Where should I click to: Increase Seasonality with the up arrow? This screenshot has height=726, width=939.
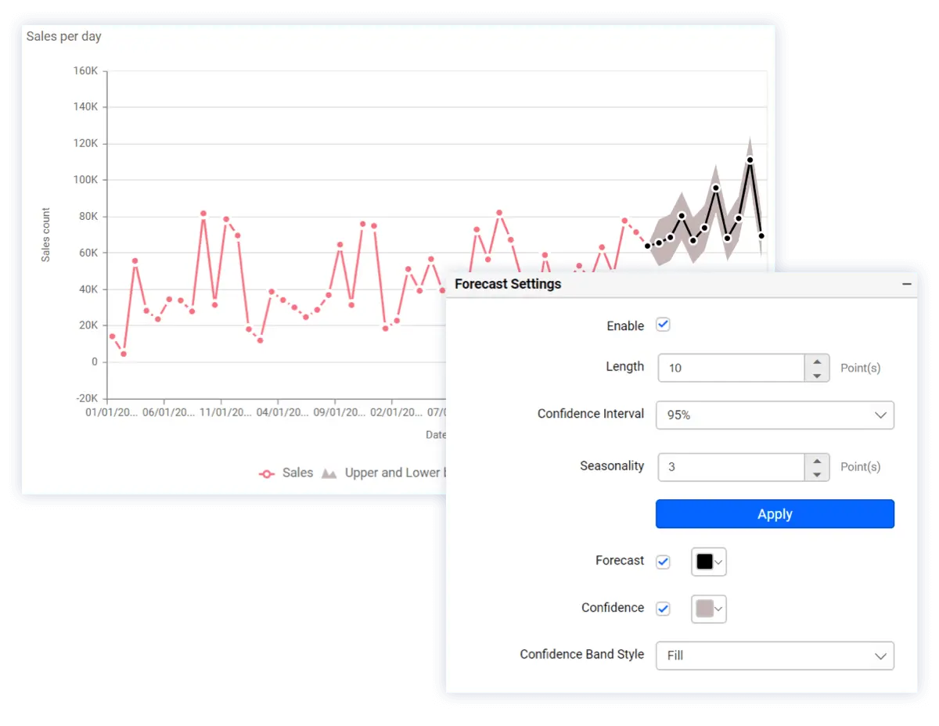click(x=817, y=460)
